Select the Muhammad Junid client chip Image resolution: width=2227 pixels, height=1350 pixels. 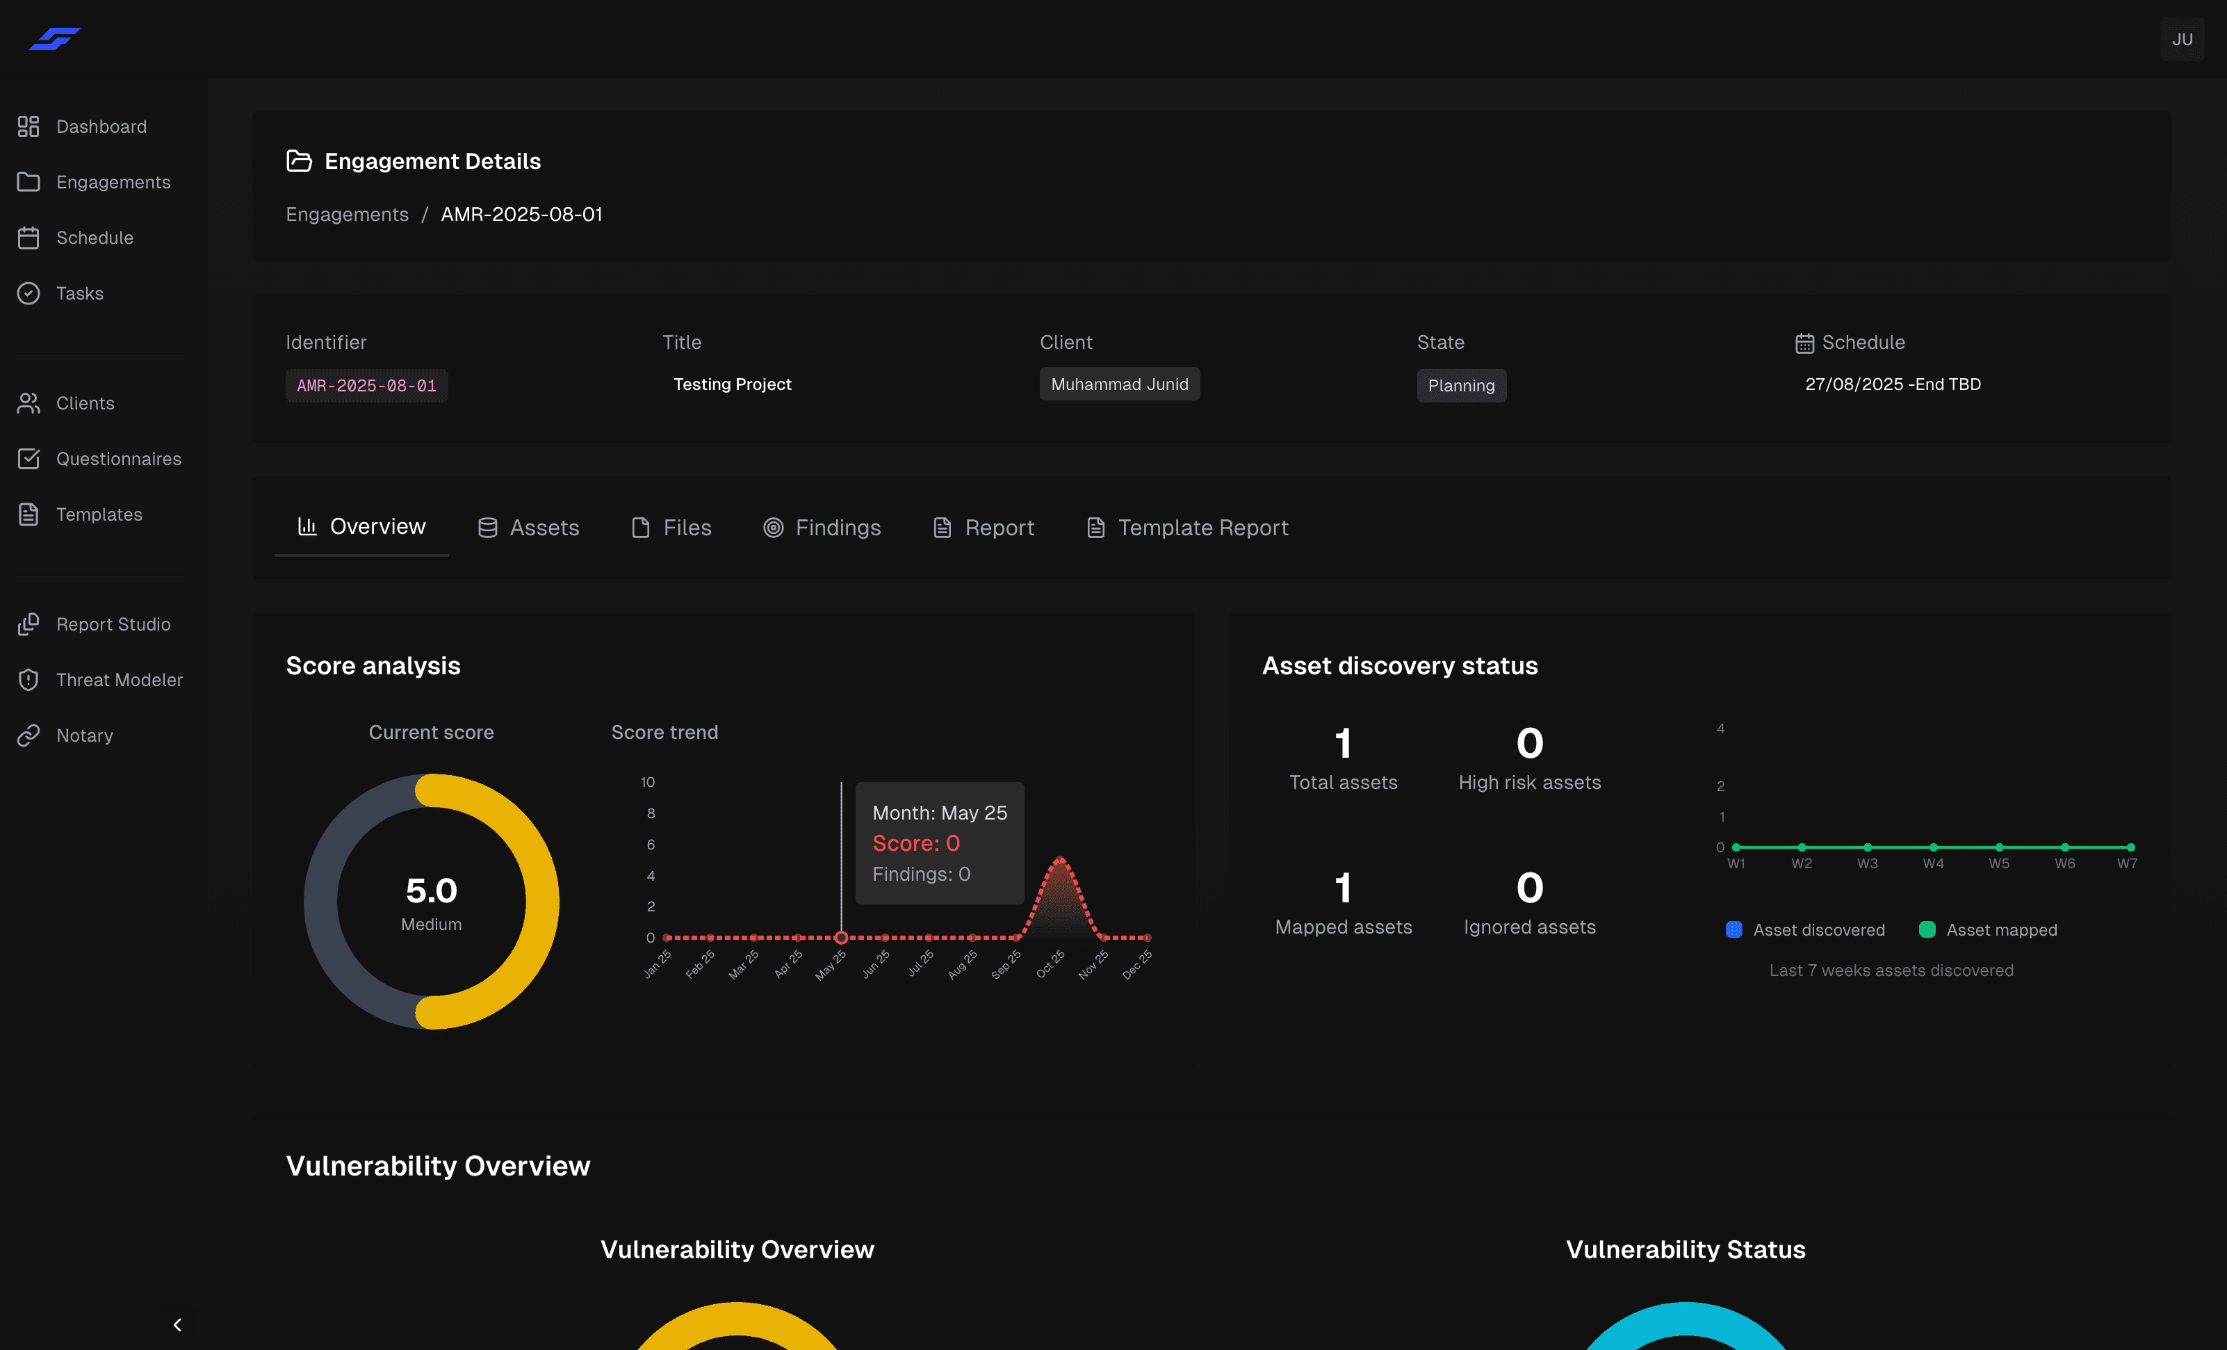click(1120, 384)
